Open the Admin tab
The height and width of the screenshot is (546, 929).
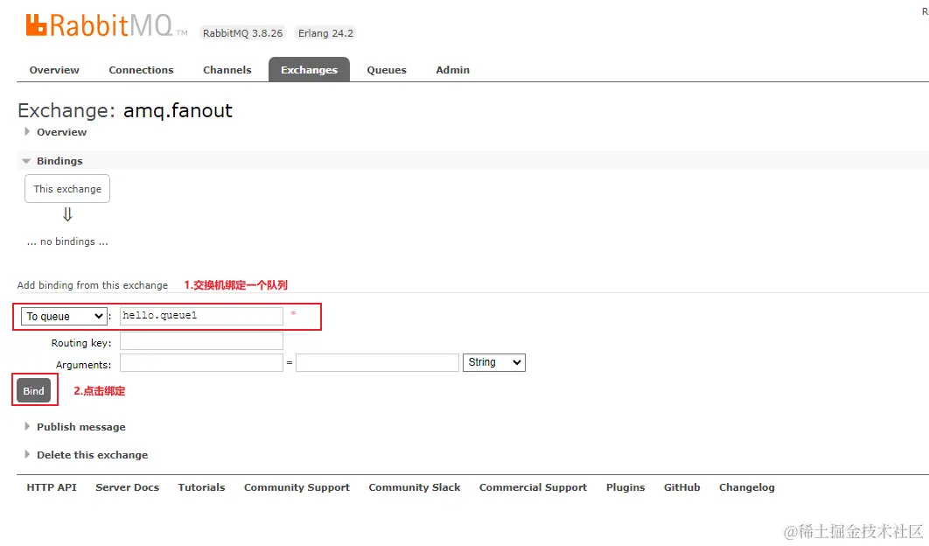pos(452,70)
